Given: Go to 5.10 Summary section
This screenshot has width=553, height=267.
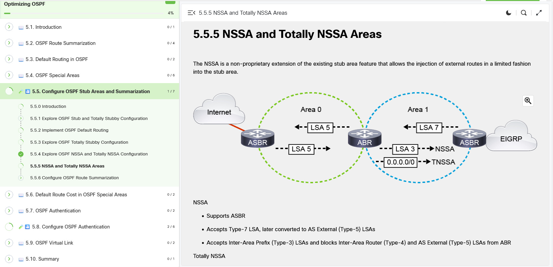Looking at the screenshot, I should coord(42,259).
